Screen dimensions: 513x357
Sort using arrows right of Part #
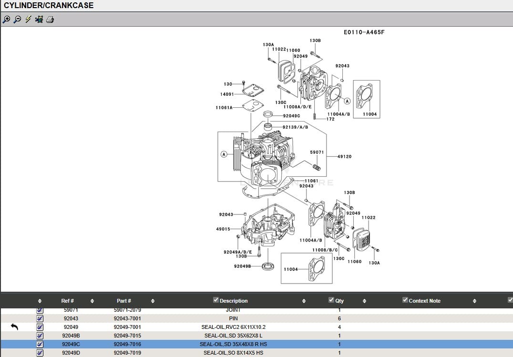[x=153, y=301]
